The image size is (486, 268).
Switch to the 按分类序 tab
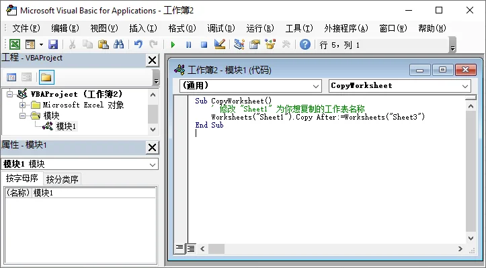click(x=62, y=179)
